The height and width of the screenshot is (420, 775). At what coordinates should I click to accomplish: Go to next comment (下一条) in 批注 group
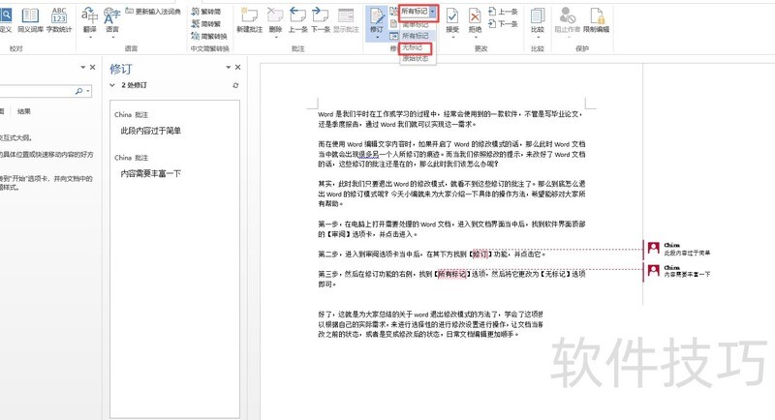tap(321, 19)
